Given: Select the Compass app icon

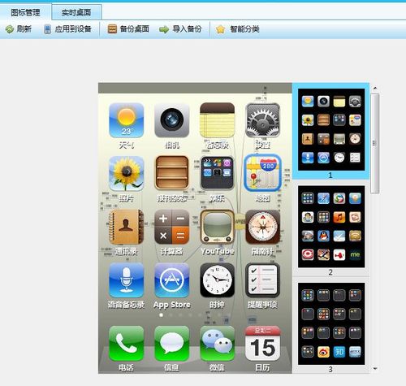Looking at the screenshot, I should pyautogui.click(x=262, y=227).
